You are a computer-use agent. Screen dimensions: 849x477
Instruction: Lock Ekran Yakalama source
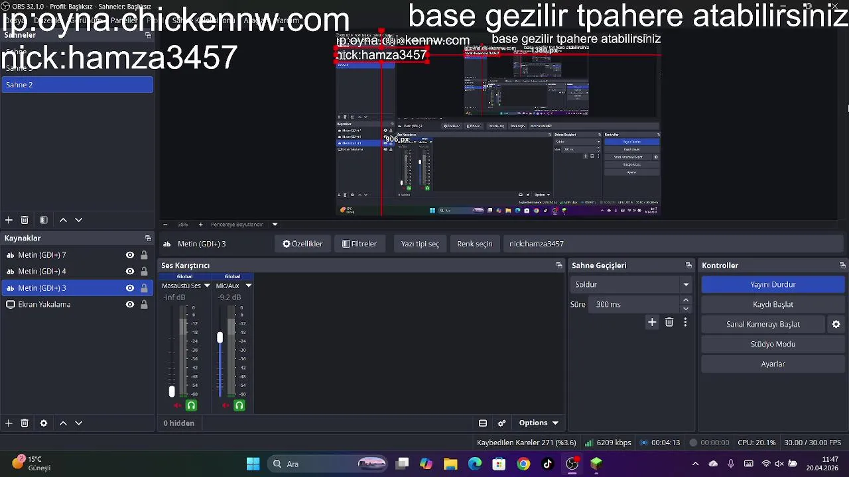pyautogui.click(x=144, y=304)
